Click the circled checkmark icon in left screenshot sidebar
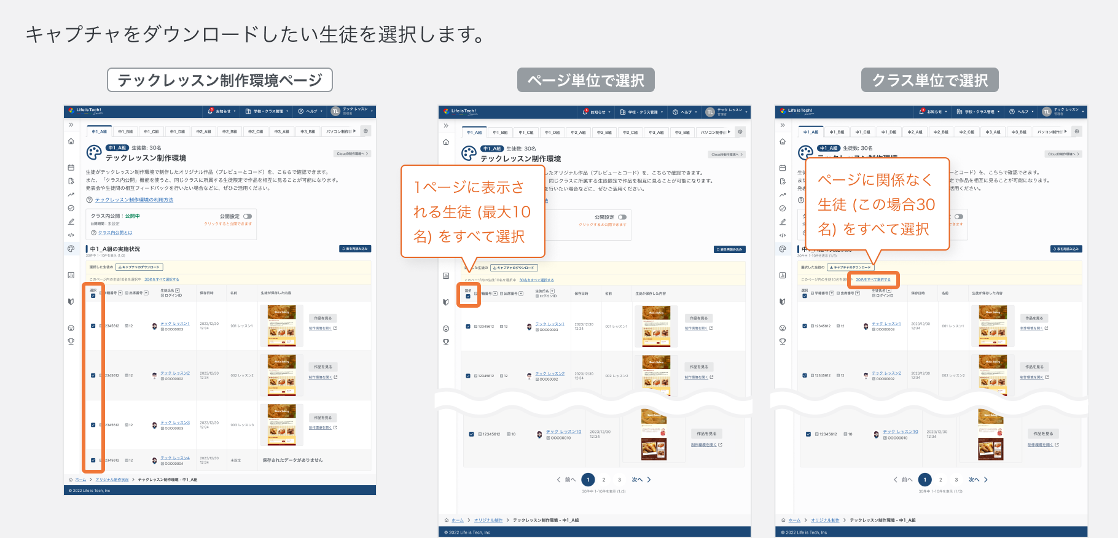The height and width of the screenshot is (538, 1118). tap(71, 208)
